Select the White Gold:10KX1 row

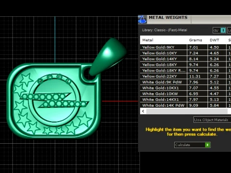(185, 88)
